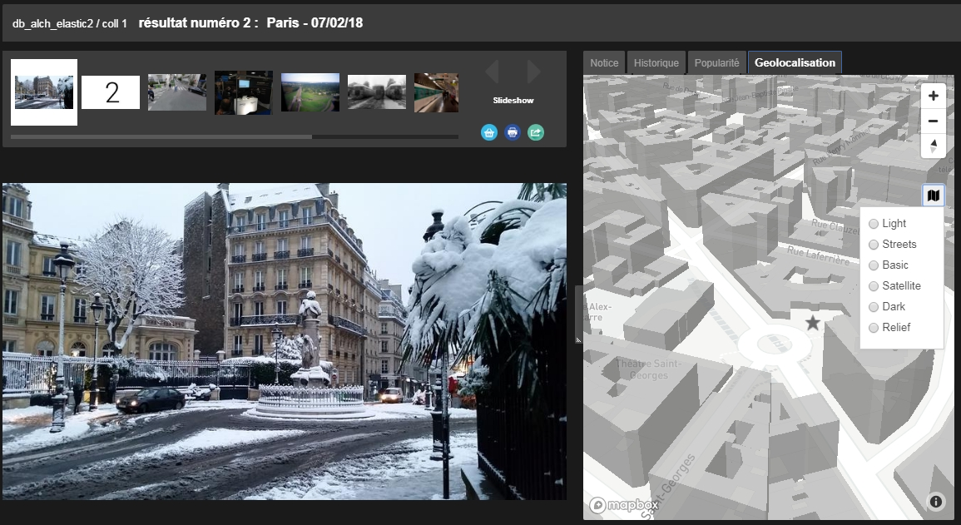The image size is (961, 525).
Task: Switch to the Notice tab
Action: (604, 63)
